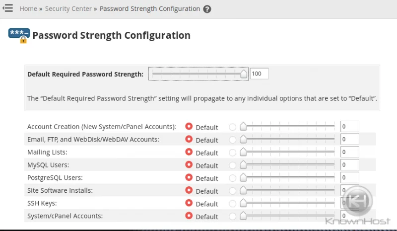Enable custom strength radio for PostgreSQL Users
This screenshot has height=231, width=397.
point(232,178)
